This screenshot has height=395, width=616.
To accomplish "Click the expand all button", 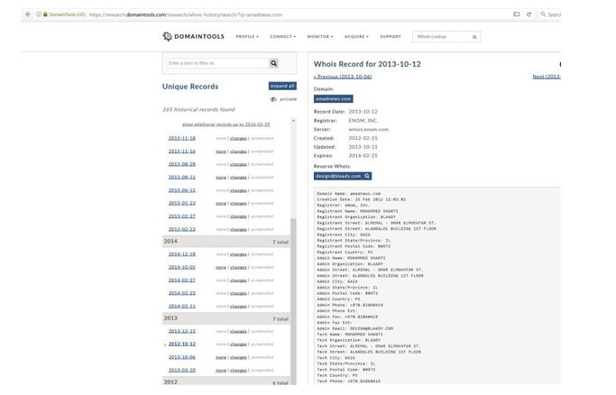I will tap(282, 86).
